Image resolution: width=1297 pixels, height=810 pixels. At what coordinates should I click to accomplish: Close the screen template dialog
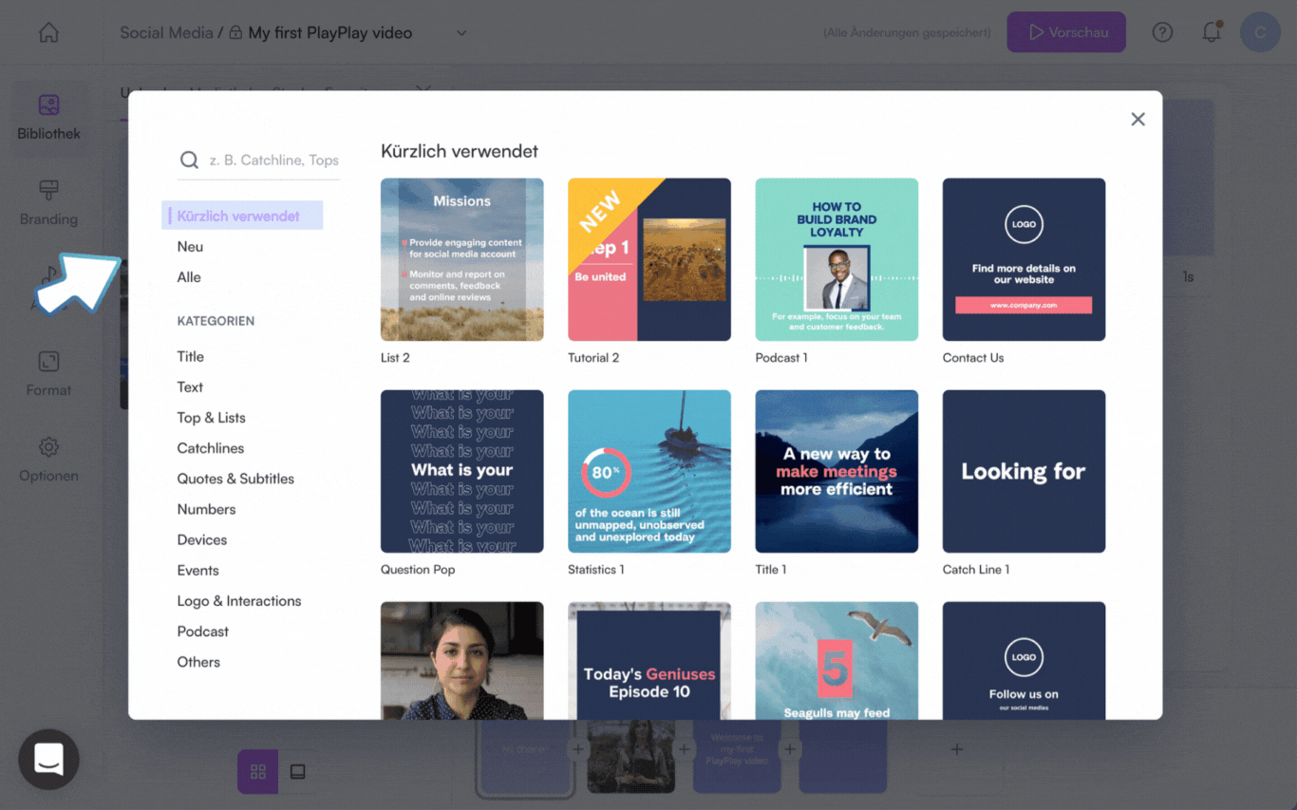pyautogui.click(x=1137, y=120)
